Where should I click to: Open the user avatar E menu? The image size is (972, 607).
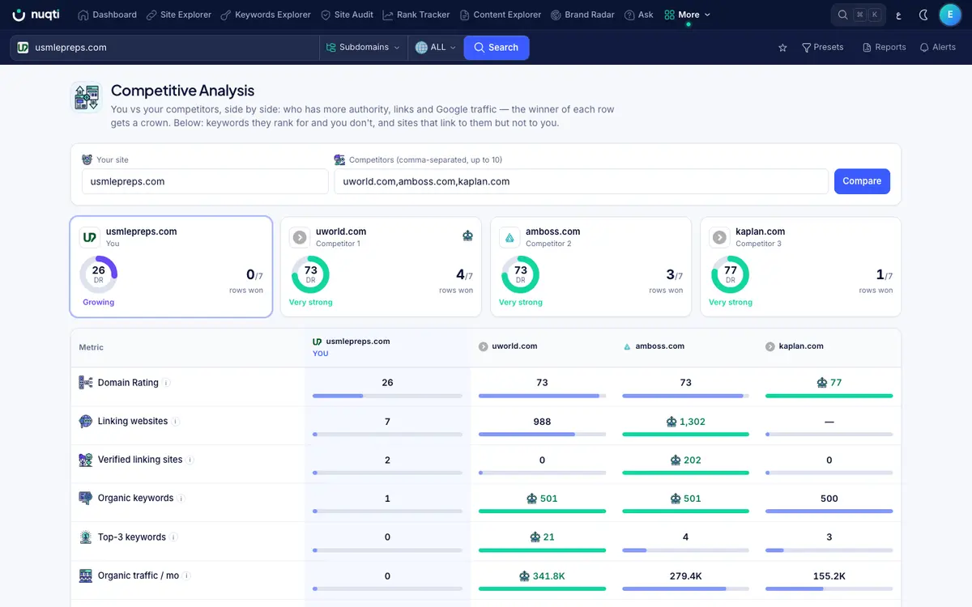pyautogui.click(x=950, y=15)
